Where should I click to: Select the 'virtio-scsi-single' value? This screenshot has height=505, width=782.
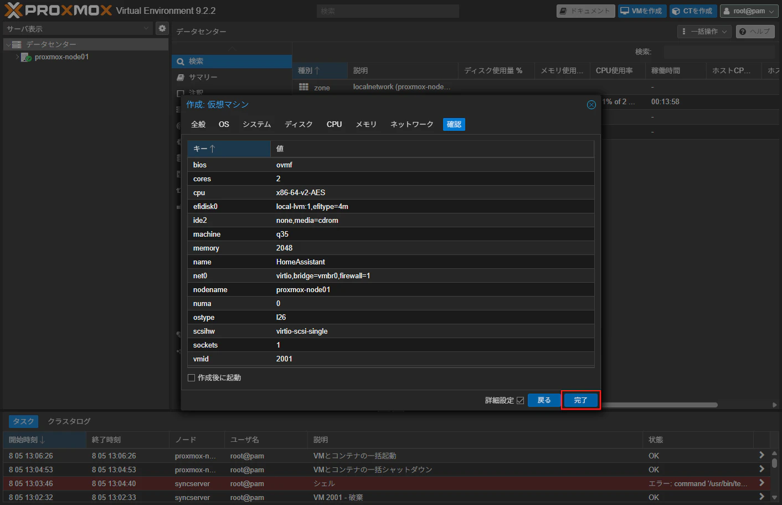(302, 331)
